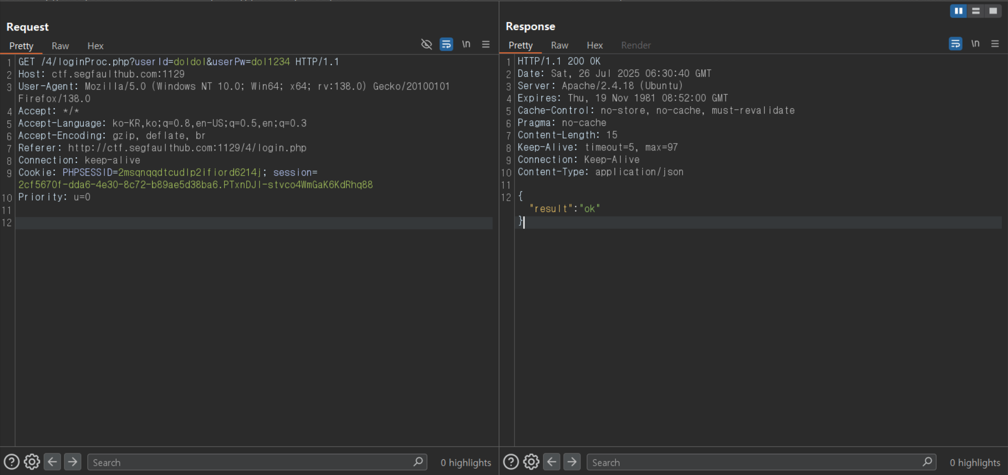
Task: Click the Server: Apache/2.4.18 header line
Action: (x=600, y=86)
